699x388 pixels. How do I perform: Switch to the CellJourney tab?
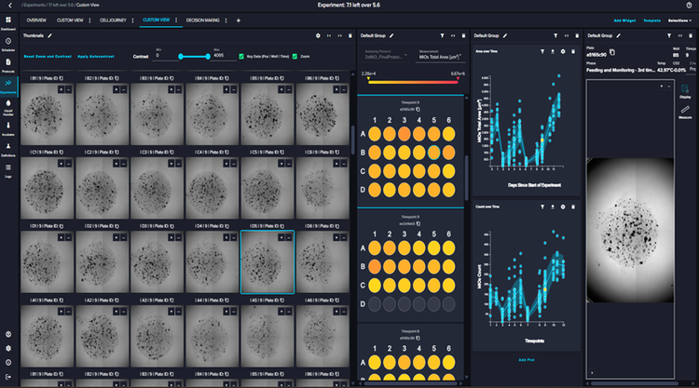113,20
